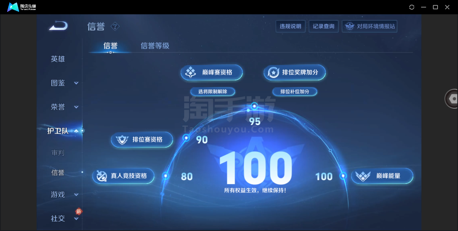Viewport: 458px width, 231px height.
Task: Click the text 所有权益生效，继续保持！
Action: 255,191
